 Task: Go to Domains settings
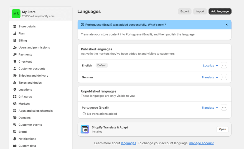point(25,118)
